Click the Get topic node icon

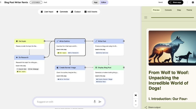pos(17,41)
